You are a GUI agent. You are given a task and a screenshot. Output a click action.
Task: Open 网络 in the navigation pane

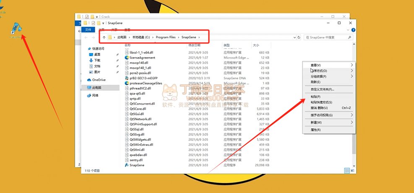[x=95, y=95]
